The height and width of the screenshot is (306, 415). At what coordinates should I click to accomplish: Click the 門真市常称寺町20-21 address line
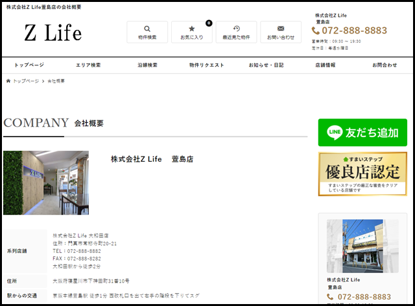coord(85,243)
